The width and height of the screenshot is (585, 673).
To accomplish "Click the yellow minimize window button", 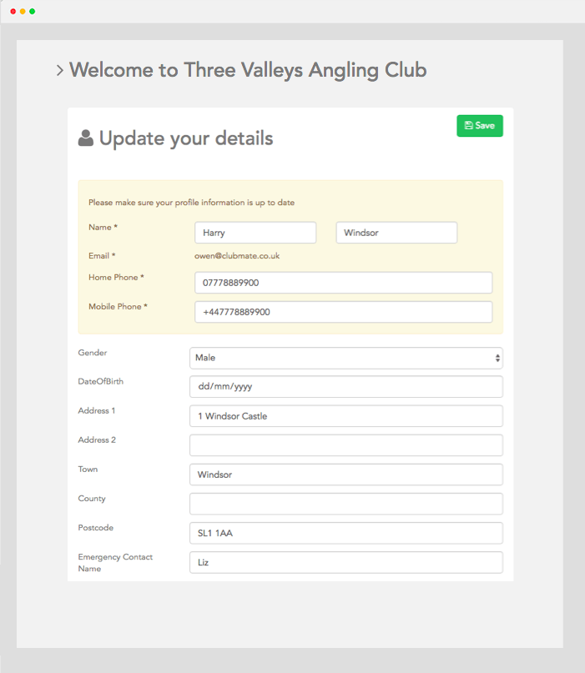I will click(x=23, y=12).
